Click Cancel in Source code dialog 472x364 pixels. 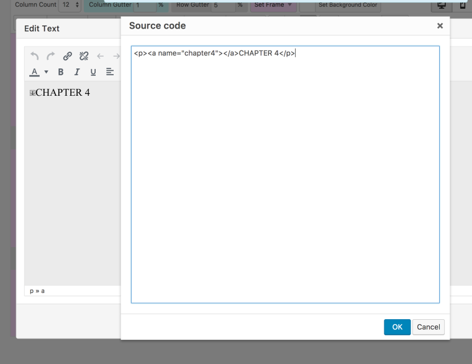pos(429,327)
